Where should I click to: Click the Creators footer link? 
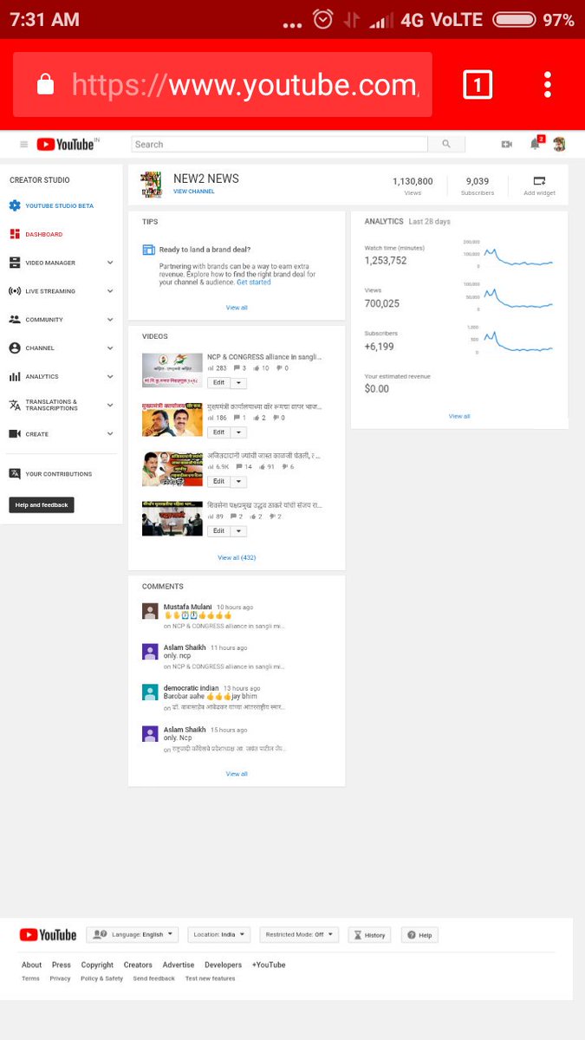(x=138, y=965)
